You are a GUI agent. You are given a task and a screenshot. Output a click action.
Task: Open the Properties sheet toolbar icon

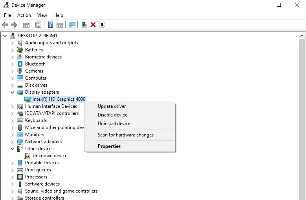(x=38, y=25)
